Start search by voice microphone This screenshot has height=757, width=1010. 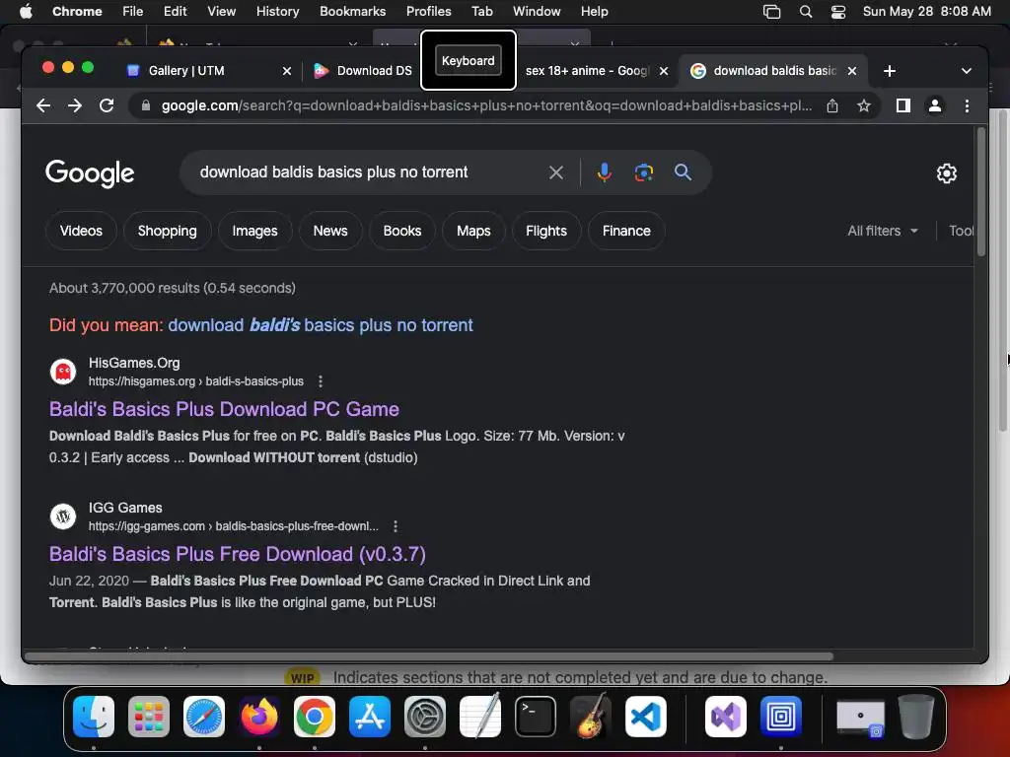coord(605,172)
